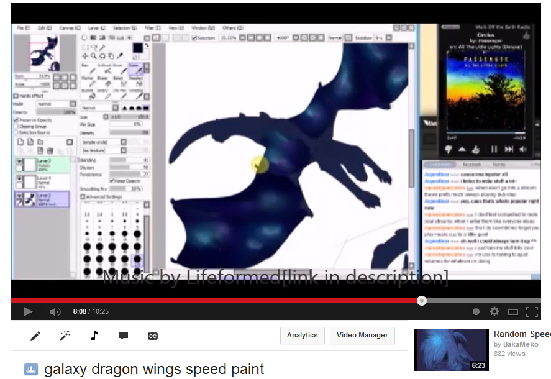
Task: Select the Magic Wand selection tool in SAI
Action: coord(102,47)
